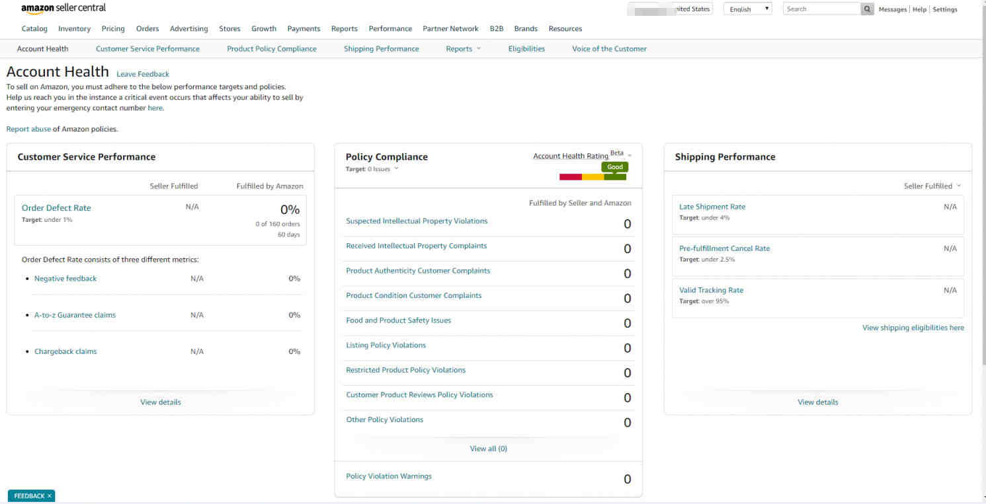Image resolution: width=986 pixels, height=504 pixels.
Task: Click View shipping eligibilities here
Action: [x=913, y=328]
